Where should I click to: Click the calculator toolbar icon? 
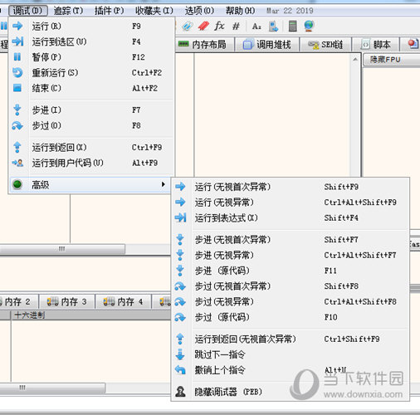(292, 27)
